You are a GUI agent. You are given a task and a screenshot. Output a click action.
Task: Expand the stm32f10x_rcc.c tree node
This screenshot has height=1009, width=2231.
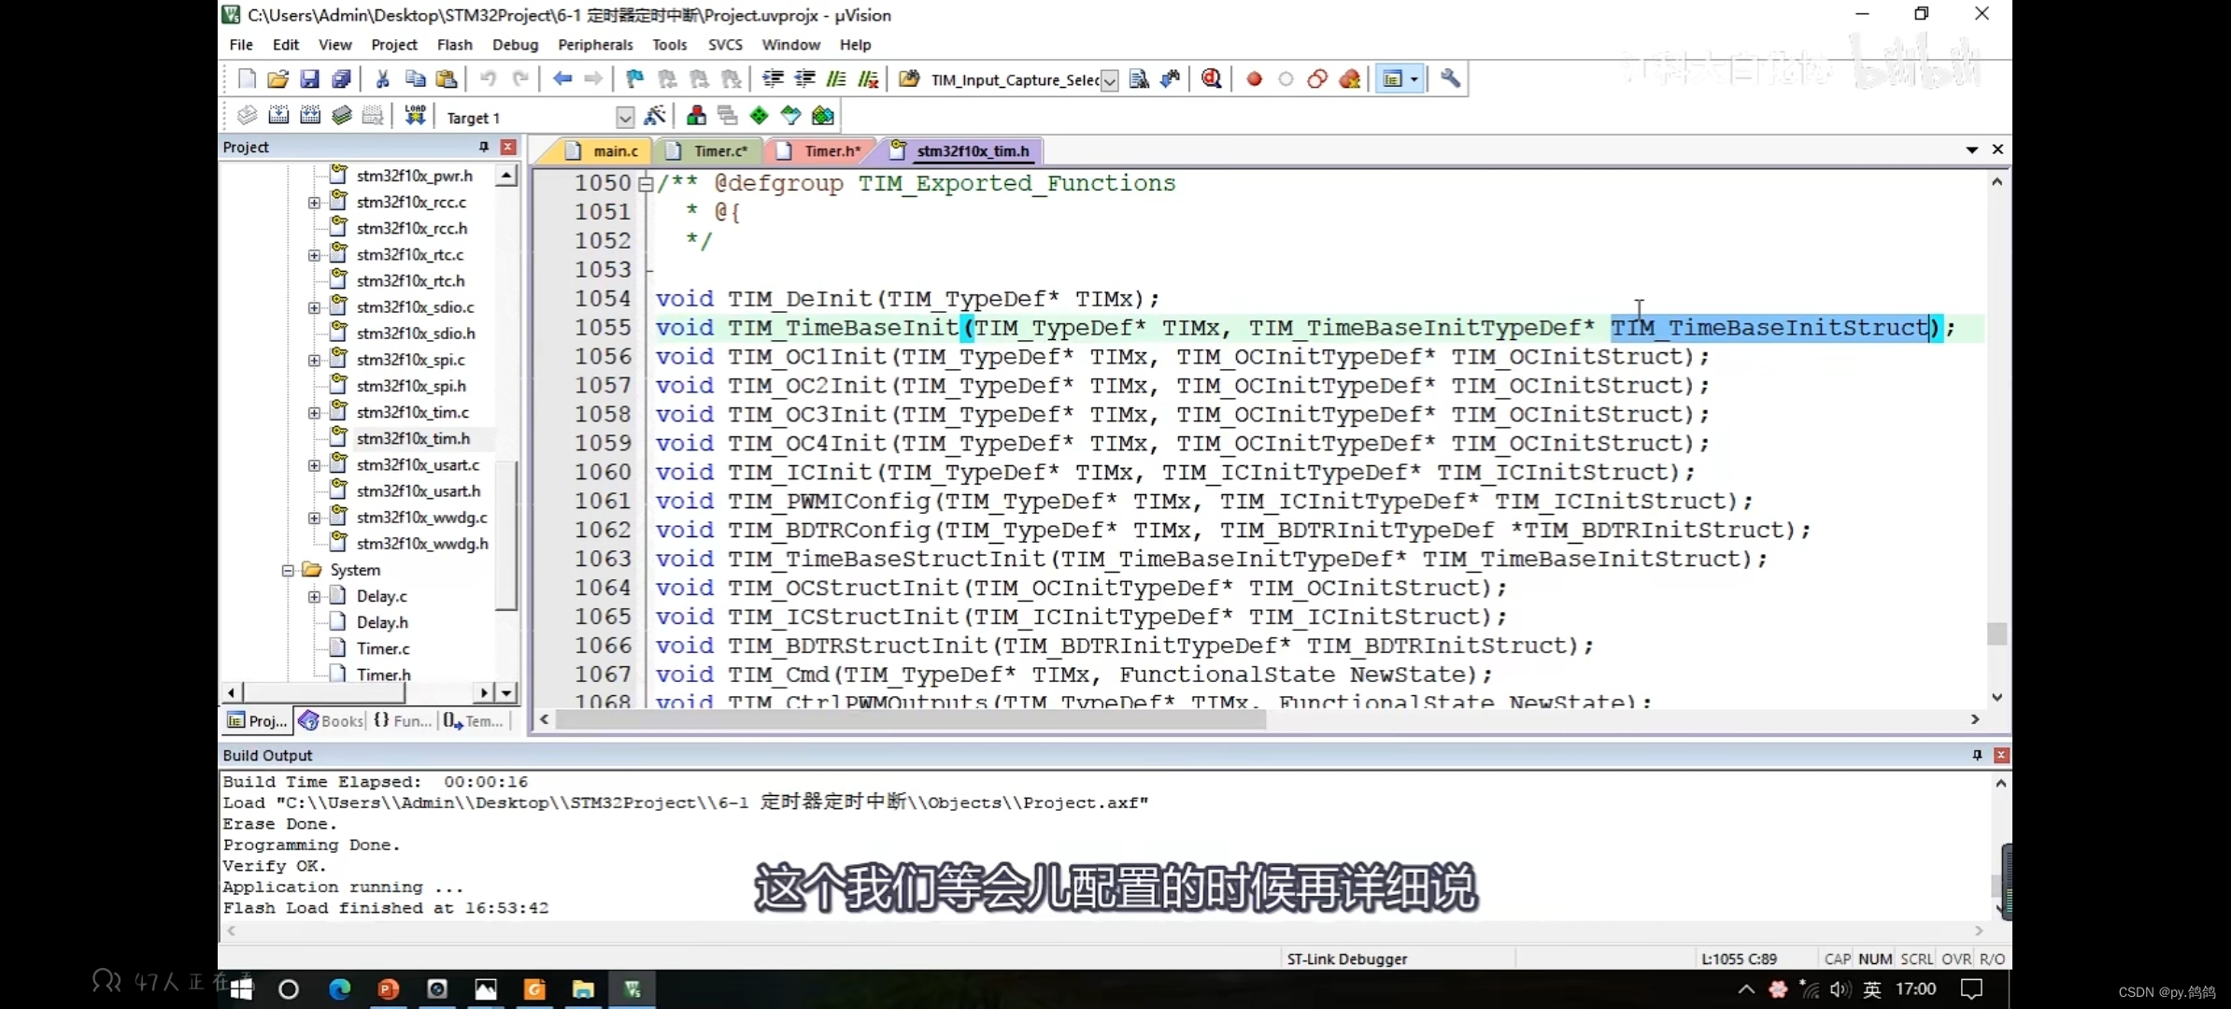314,203
